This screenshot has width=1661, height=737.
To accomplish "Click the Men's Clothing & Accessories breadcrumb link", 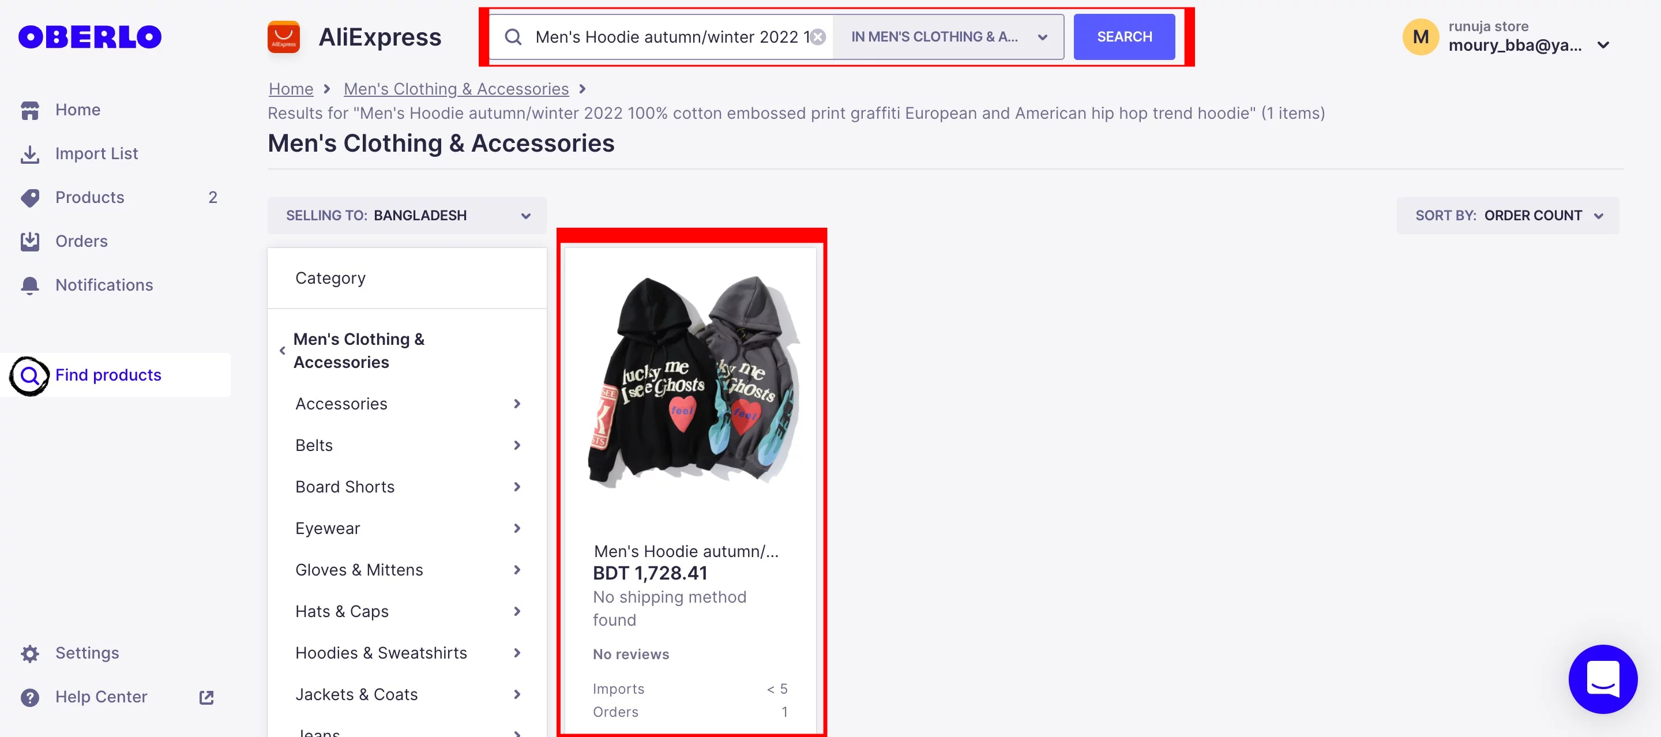I will point(457,88).
